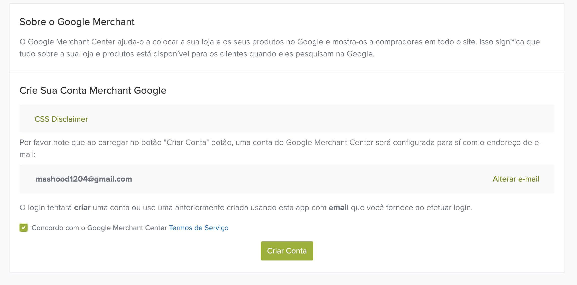Expand the CSS Disclaimer section
Viewport: 577px width, 285px height.
(x=61, y=119)
